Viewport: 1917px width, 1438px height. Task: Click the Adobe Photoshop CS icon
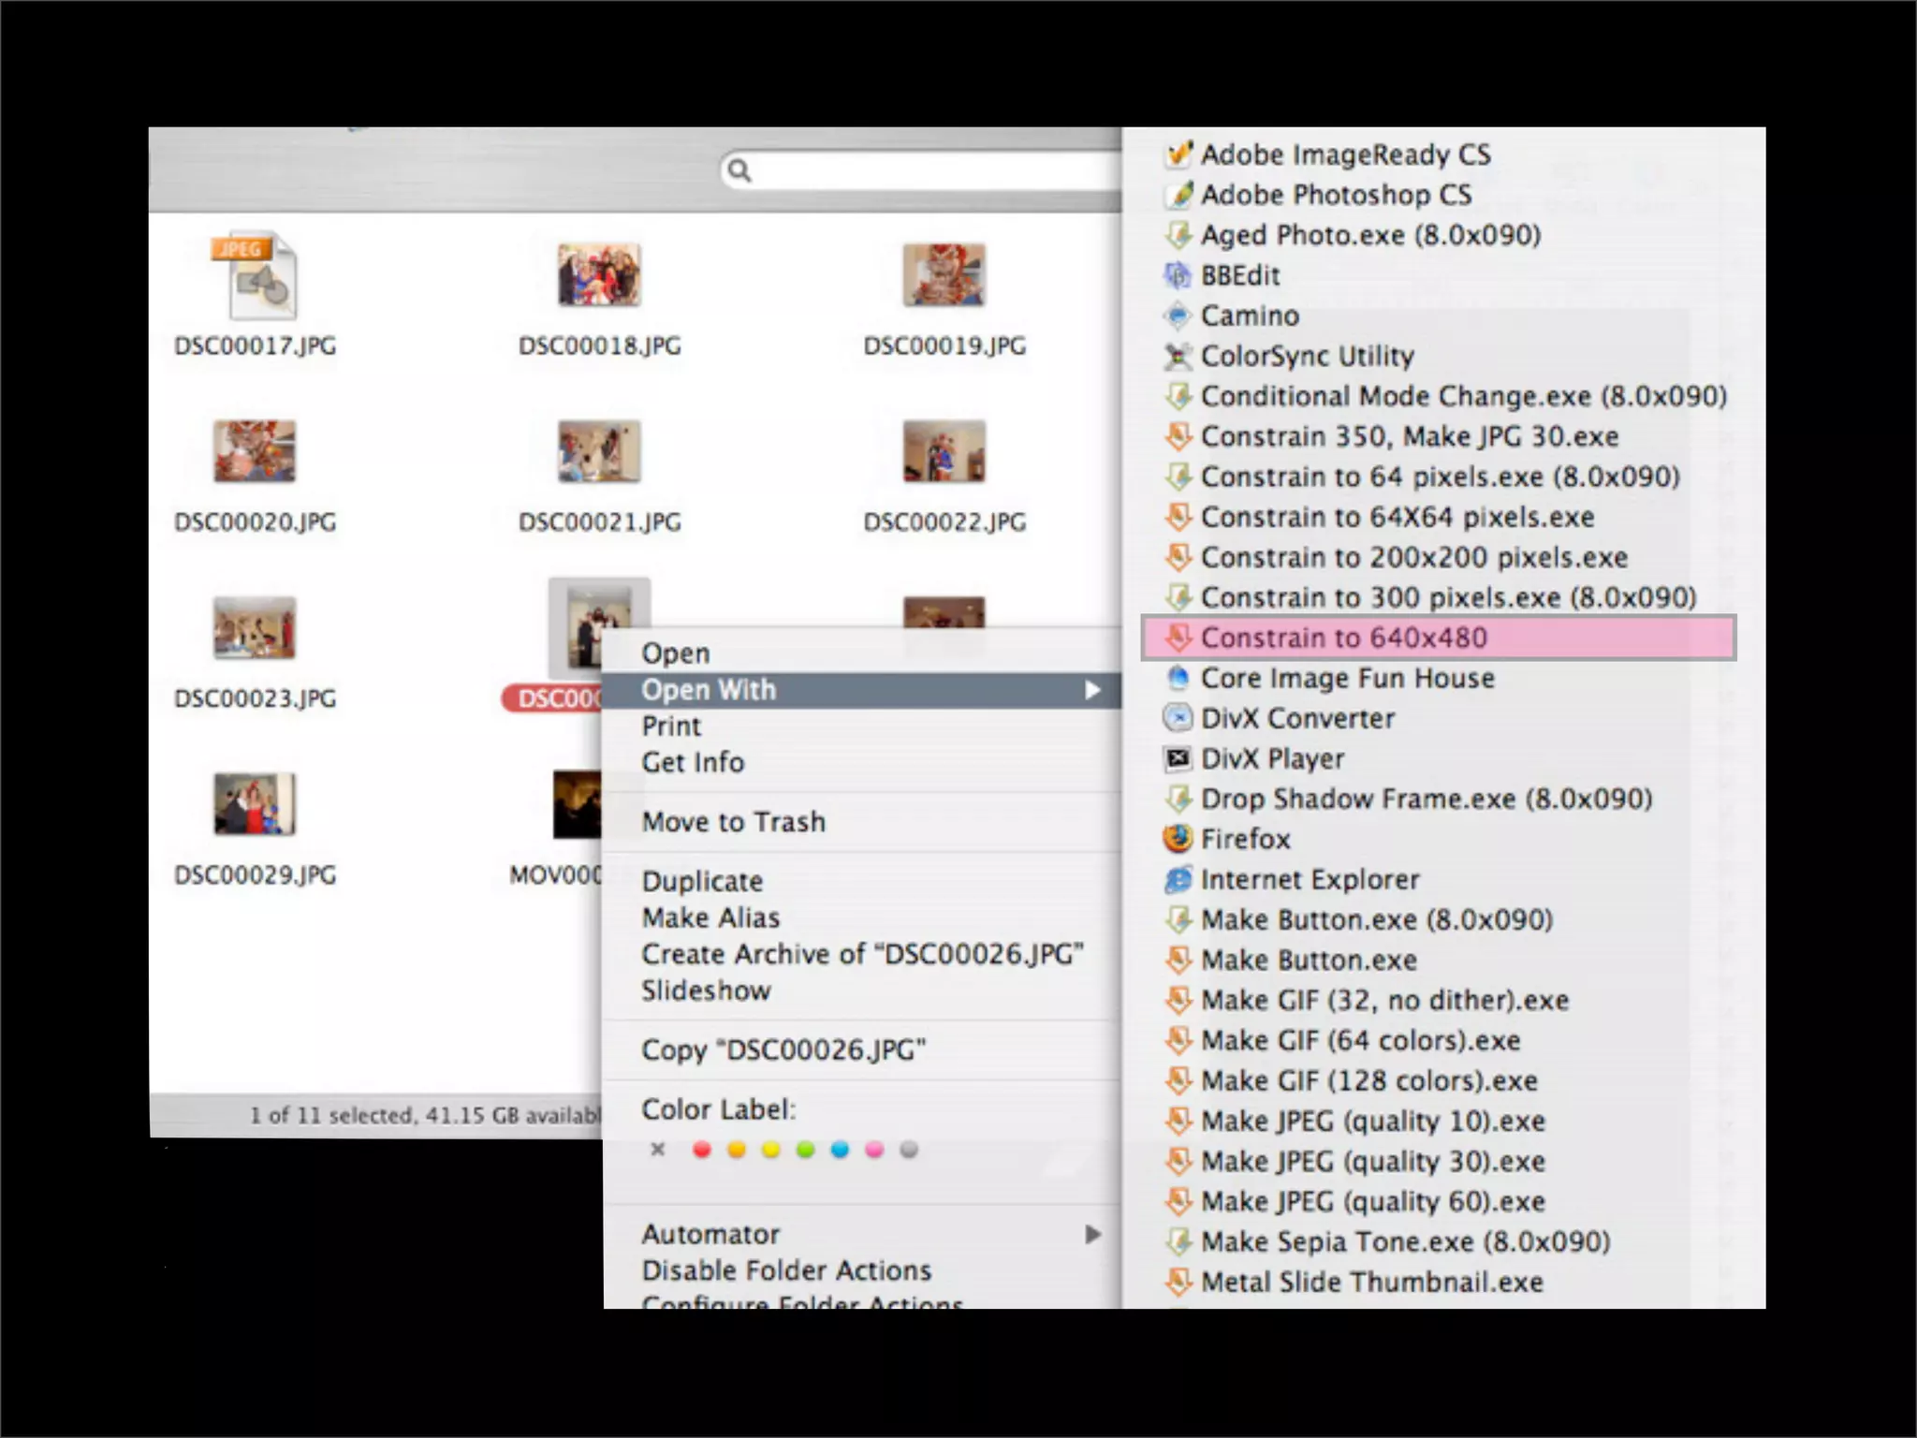click(x=1179, y=195)
